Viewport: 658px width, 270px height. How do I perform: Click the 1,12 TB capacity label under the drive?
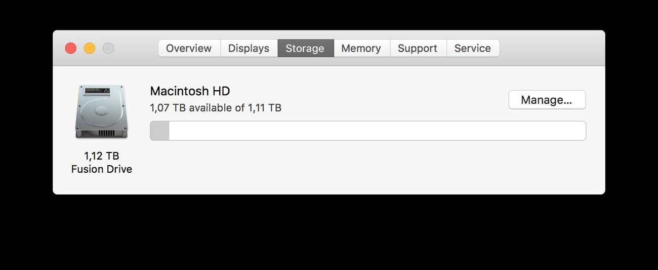102,156
